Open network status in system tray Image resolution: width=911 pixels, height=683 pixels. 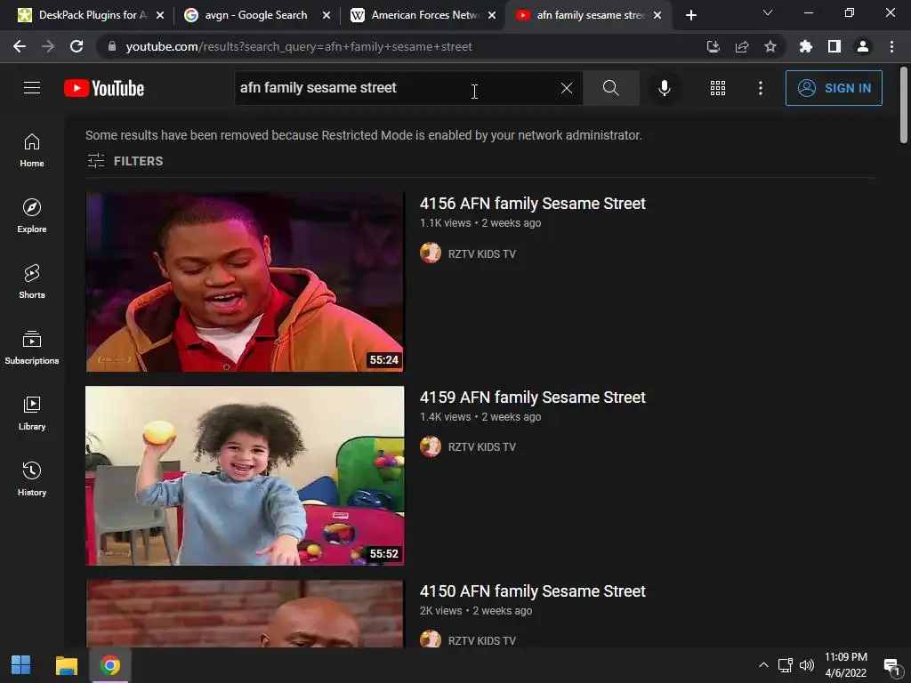pos(786,665)
